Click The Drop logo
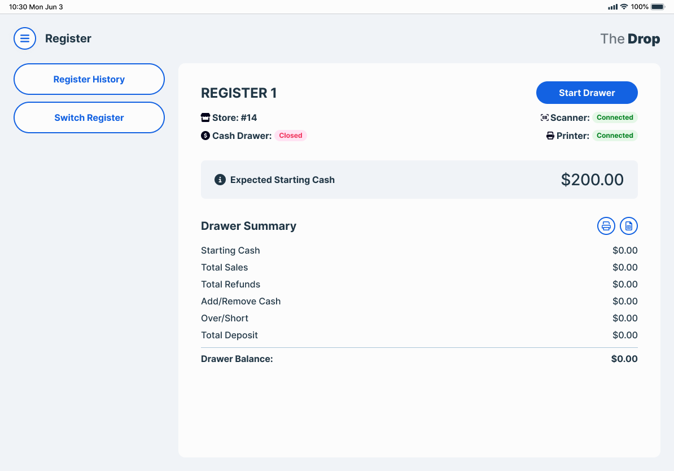 coord(630,38)
